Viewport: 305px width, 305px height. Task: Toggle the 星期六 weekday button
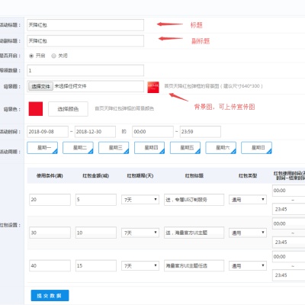coord(220,148)
